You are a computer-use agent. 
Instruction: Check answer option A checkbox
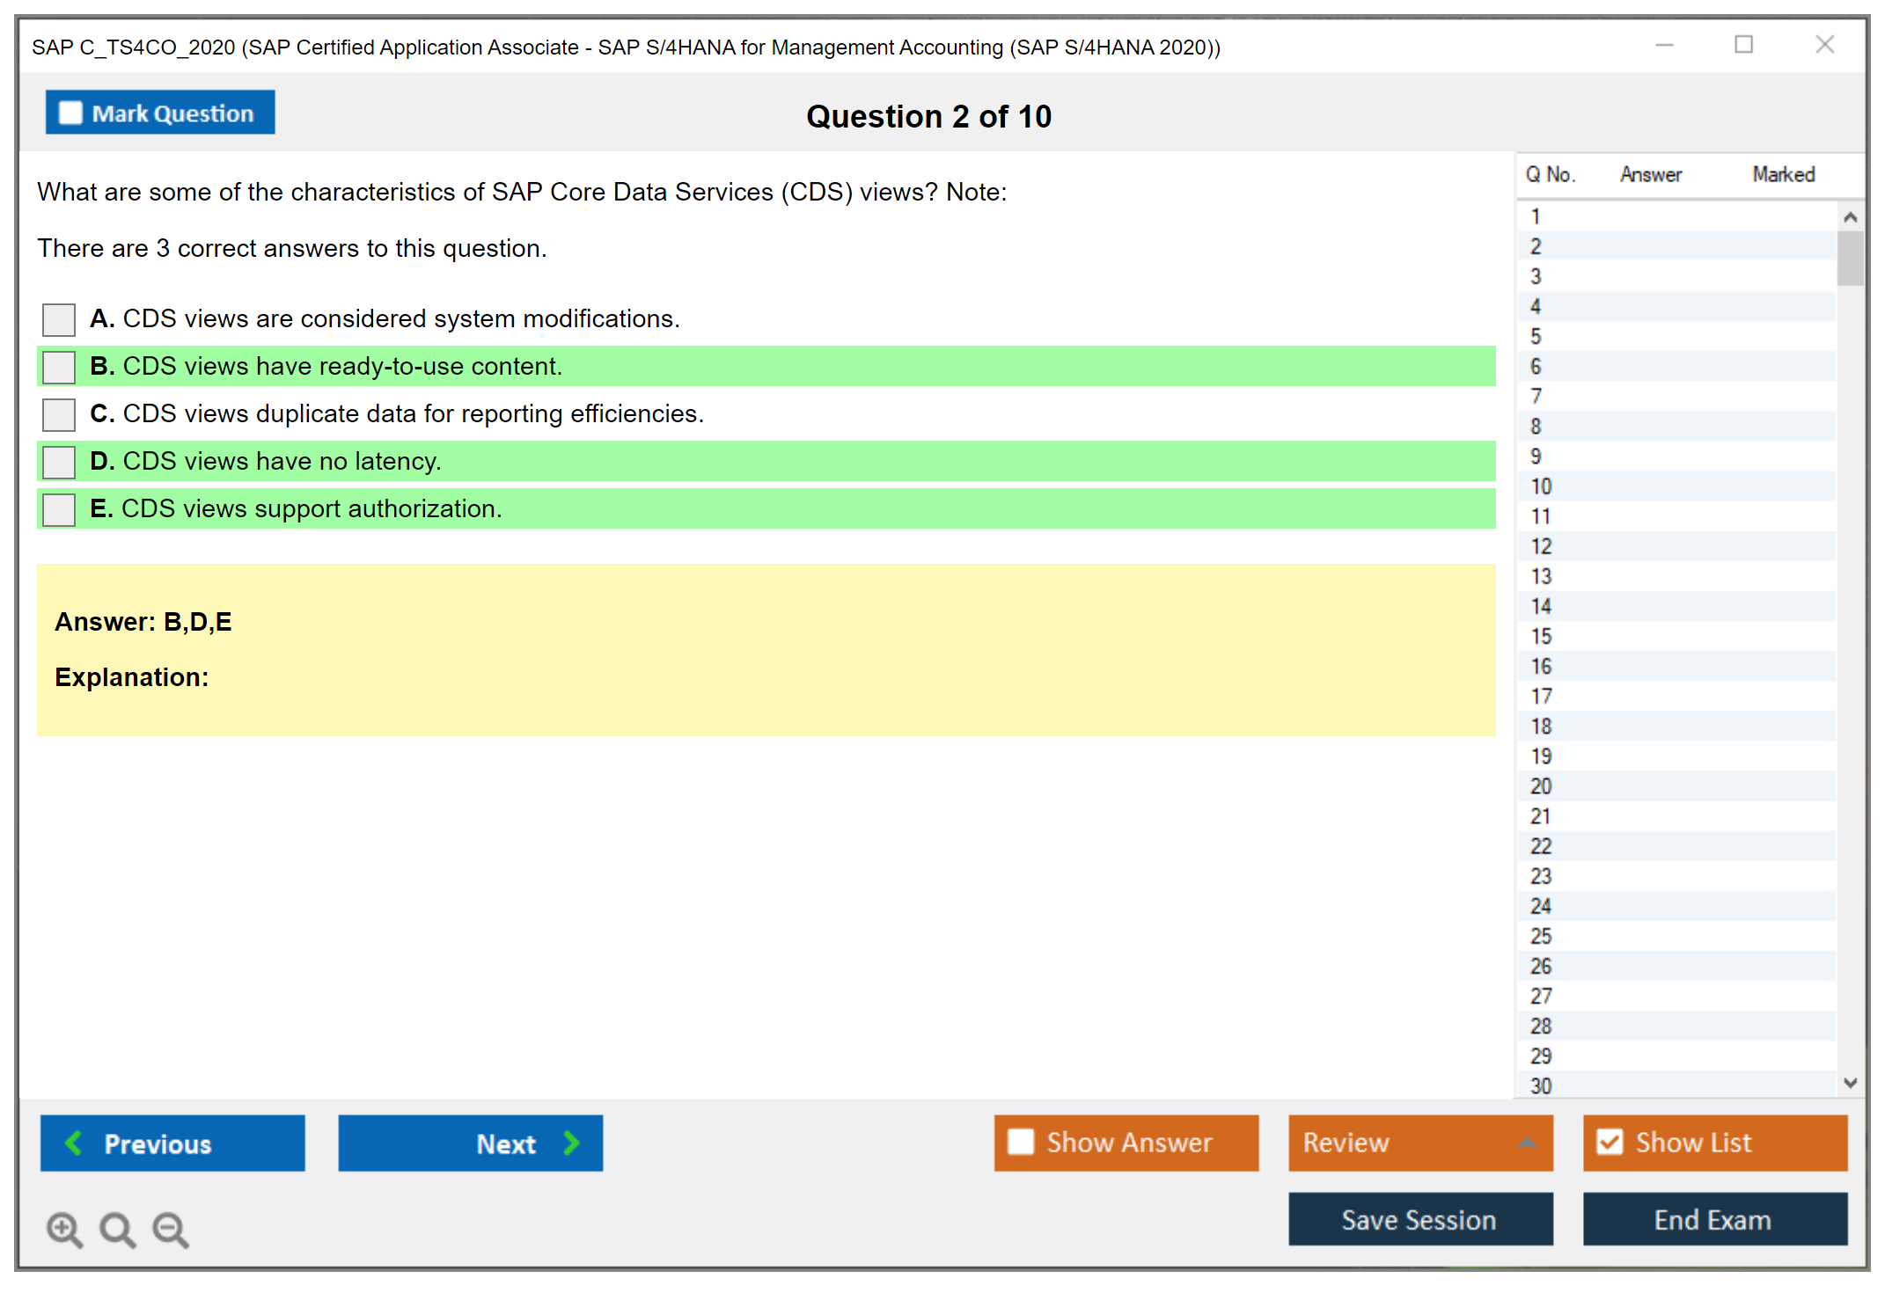click(x=59, y=319)
